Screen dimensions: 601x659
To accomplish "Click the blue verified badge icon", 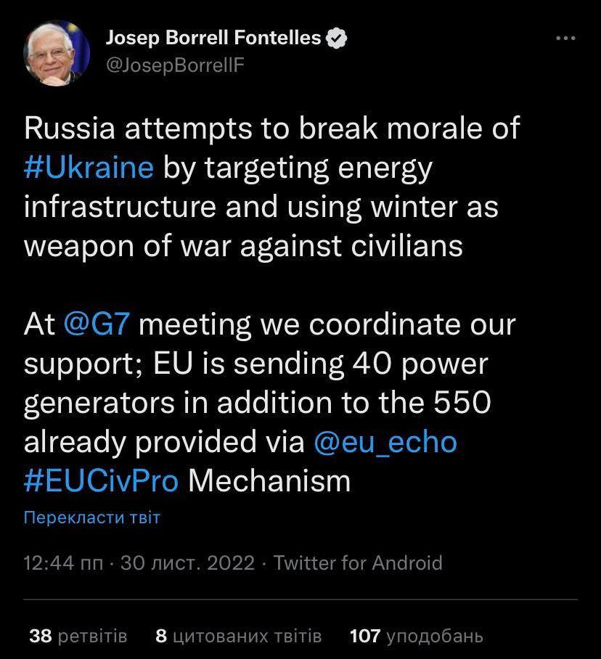I will (335, 38).
